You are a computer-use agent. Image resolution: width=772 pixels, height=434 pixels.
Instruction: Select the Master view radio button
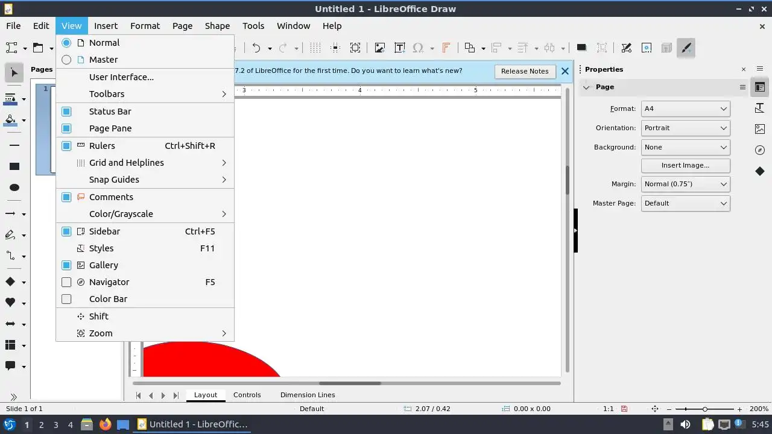coord(66,60)
